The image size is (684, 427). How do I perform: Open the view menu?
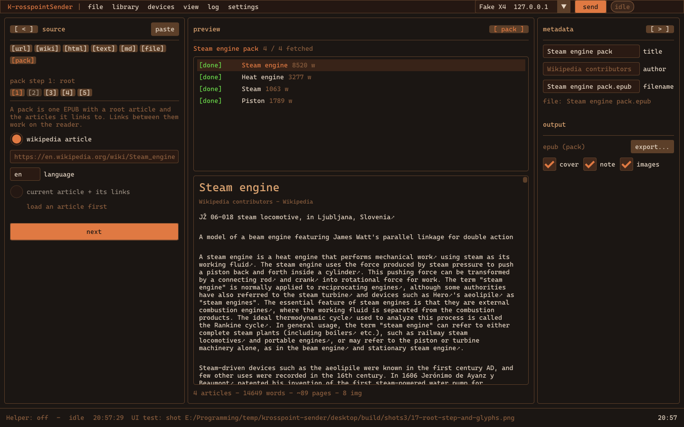click(191, 7)
